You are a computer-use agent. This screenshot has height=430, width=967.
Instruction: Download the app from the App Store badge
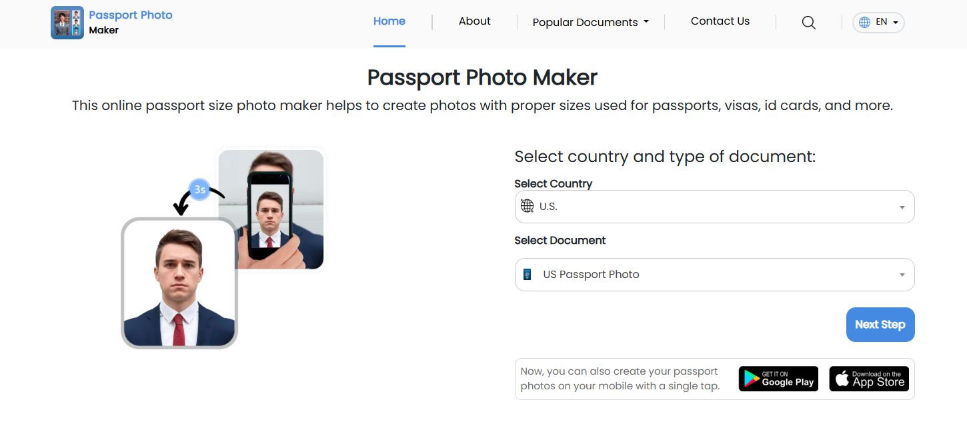pyautogui.click(x=868, y=379)
